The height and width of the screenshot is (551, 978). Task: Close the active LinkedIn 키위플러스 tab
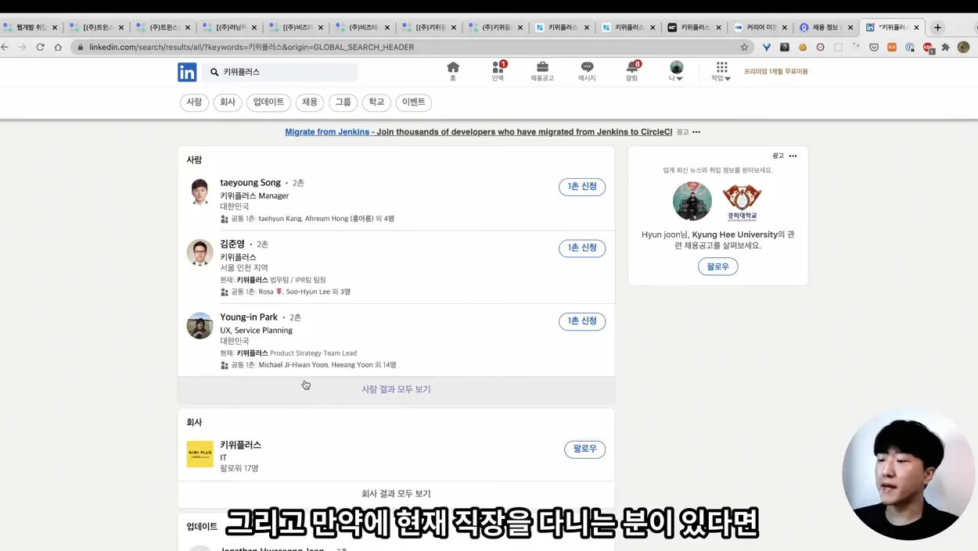(916, 27)
